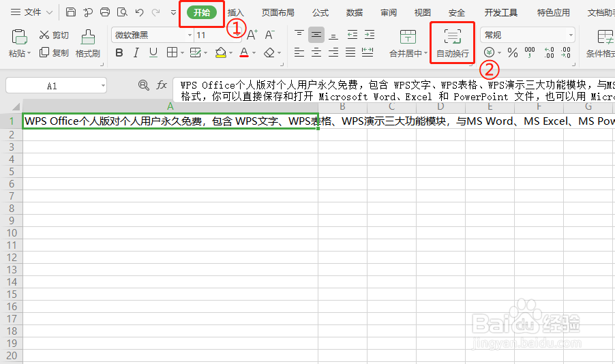Screen dimensions: 615x364
Task: Switch to the 页面布局 tab
Action: coord(278,12)
